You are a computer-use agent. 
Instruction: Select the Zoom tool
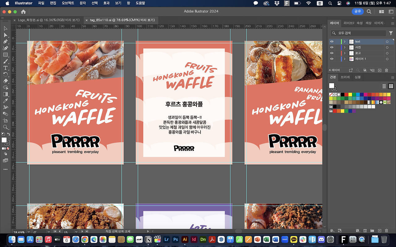[6, 127]
